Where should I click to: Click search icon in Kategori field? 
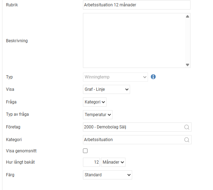[187, 140]
